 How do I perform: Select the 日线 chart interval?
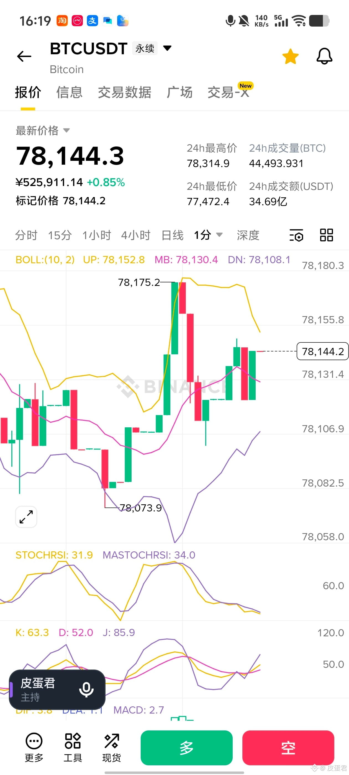point(173,235)
